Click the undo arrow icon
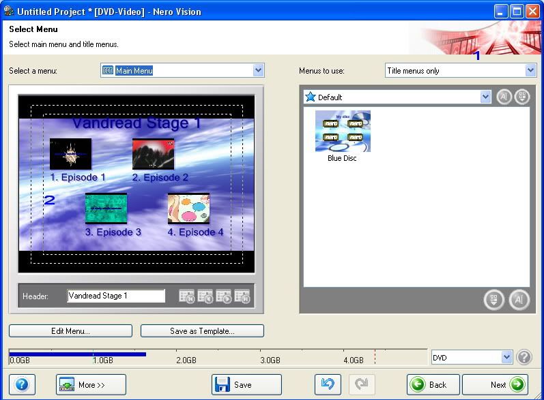 tap(328, 384)
